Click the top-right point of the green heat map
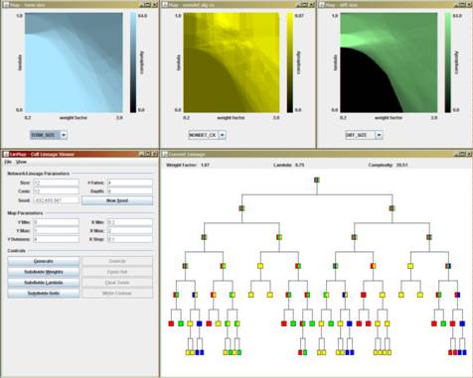473x378 pixels. click(436, 14)
